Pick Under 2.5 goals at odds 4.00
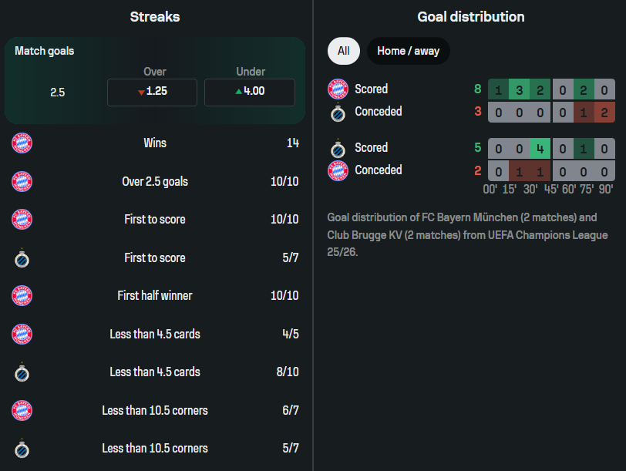The height and width of the screenshot is (471, 626). [249, 92]
